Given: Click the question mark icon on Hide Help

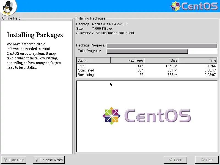Looking at the screenshot, I should pos(5,160).
